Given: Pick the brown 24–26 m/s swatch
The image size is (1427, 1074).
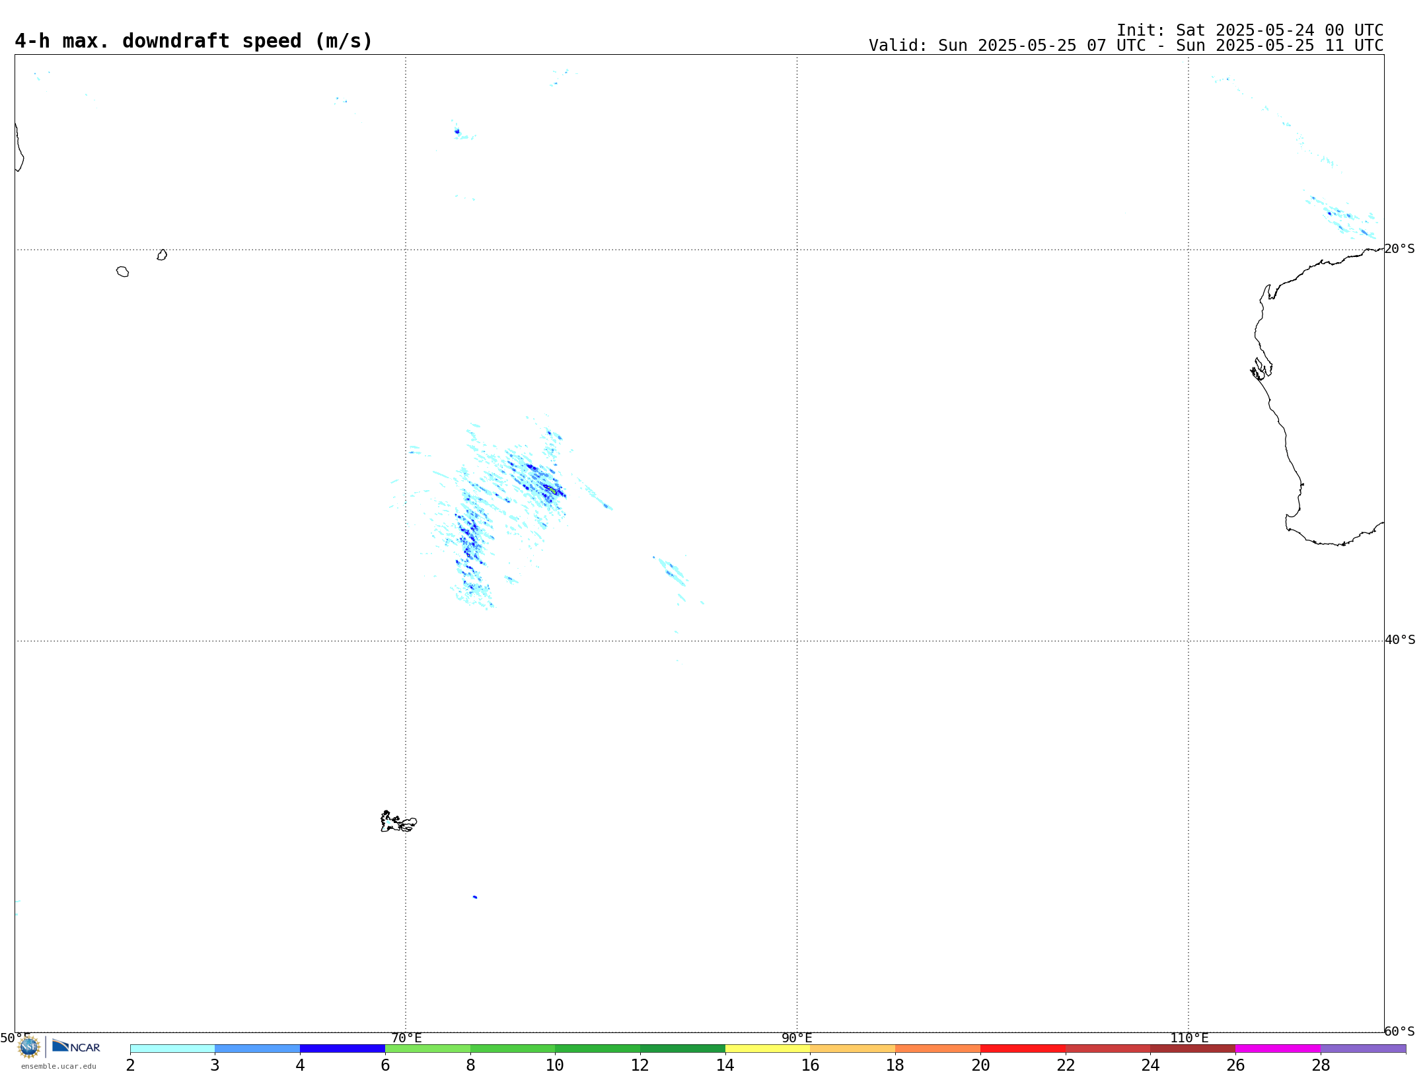Looking at the screenshot, I should point(1193,1049).
